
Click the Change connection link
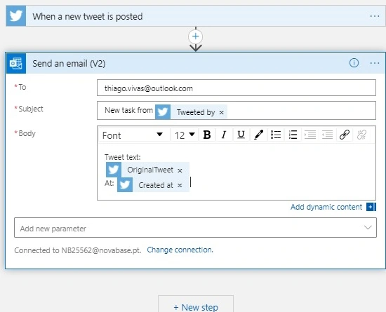pos(180,250)
